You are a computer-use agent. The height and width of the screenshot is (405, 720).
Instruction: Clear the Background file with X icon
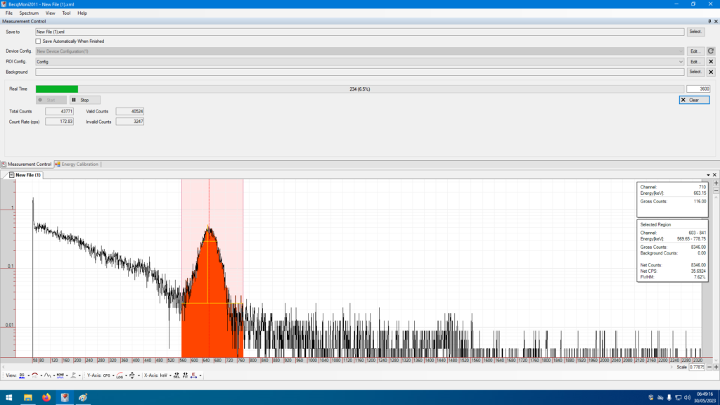[x=711, y=72]
